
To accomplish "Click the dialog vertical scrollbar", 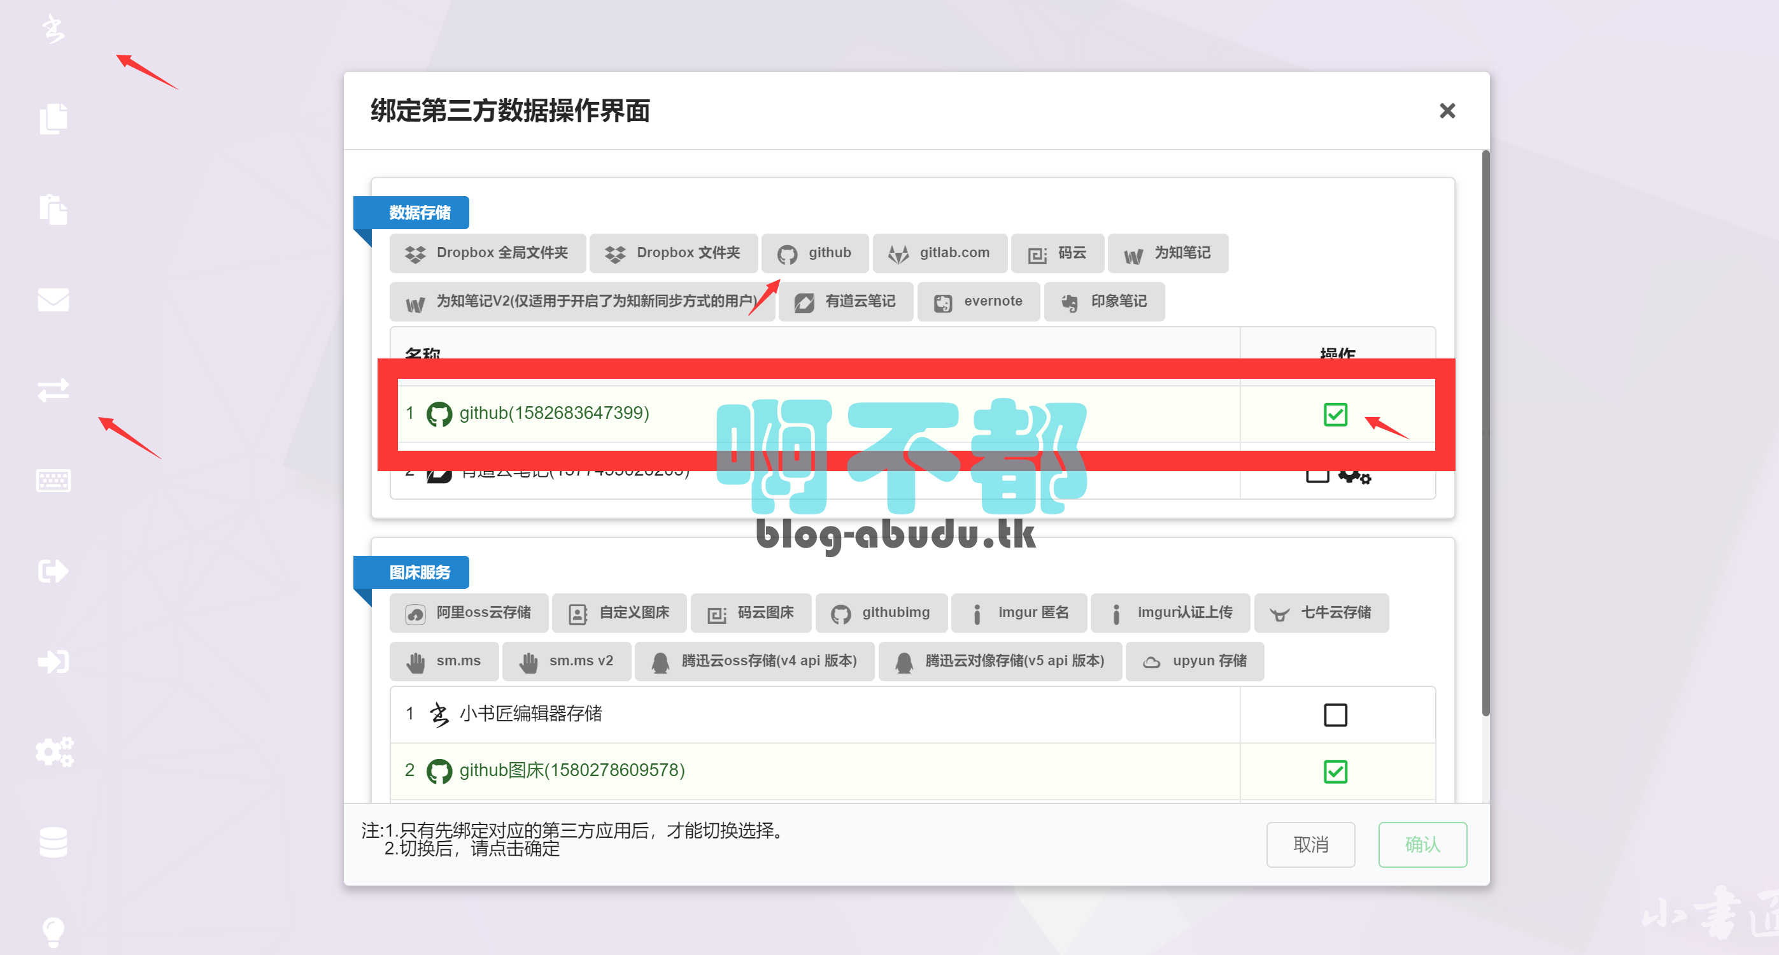I will point(1485,432).
